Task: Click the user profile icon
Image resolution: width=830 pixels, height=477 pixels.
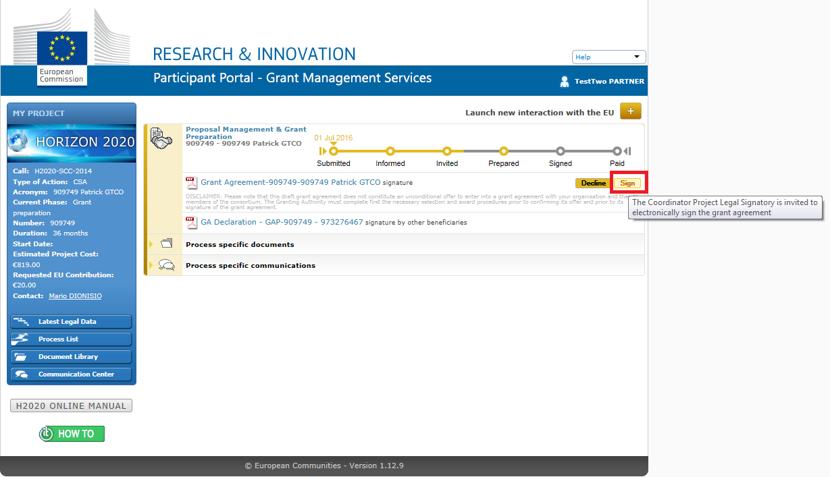Action: point(565,82)
